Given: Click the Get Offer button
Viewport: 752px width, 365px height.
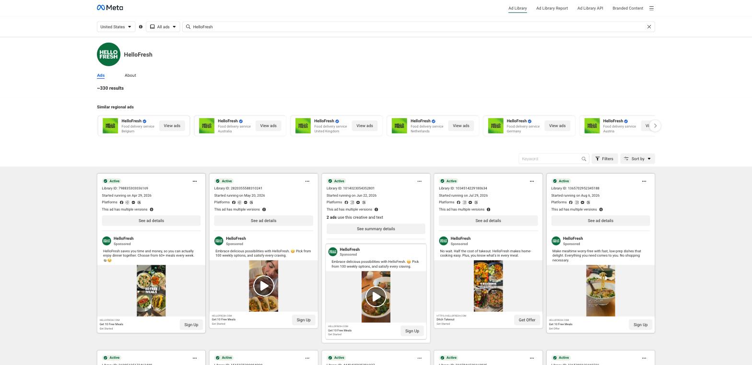Looking at the screenshot, I should (x=527, y=320).
